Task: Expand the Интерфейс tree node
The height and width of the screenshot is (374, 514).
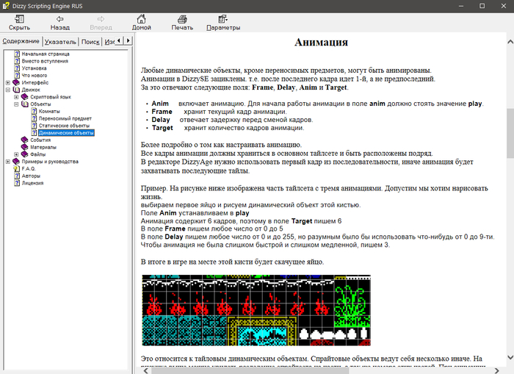Action: point(8,83)
